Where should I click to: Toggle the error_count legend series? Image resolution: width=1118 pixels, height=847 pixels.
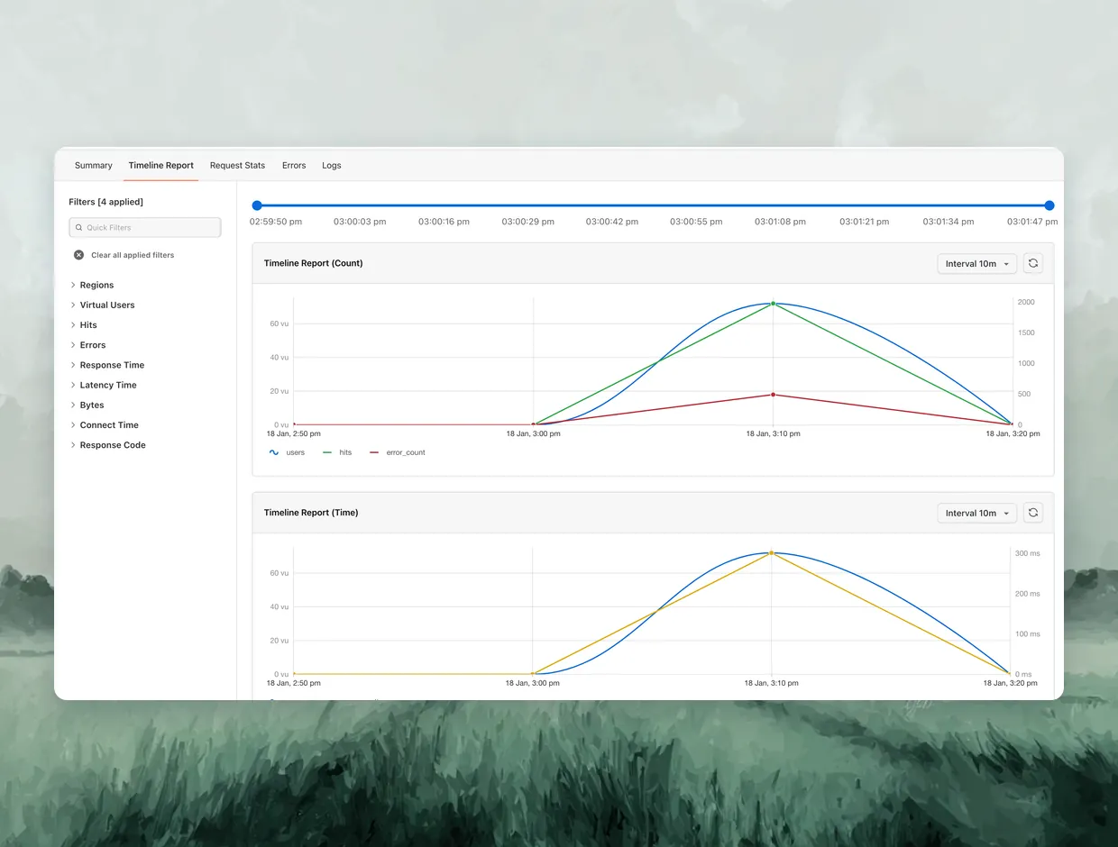[398, 452]
